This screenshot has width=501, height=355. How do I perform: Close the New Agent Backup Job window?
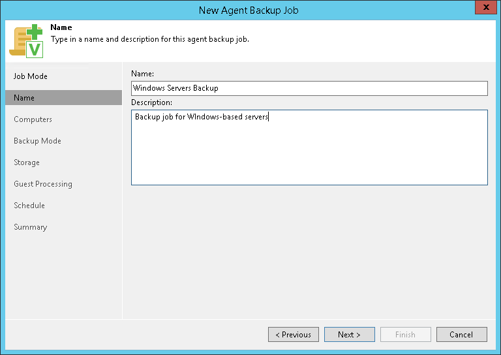(x=482, y=8)
